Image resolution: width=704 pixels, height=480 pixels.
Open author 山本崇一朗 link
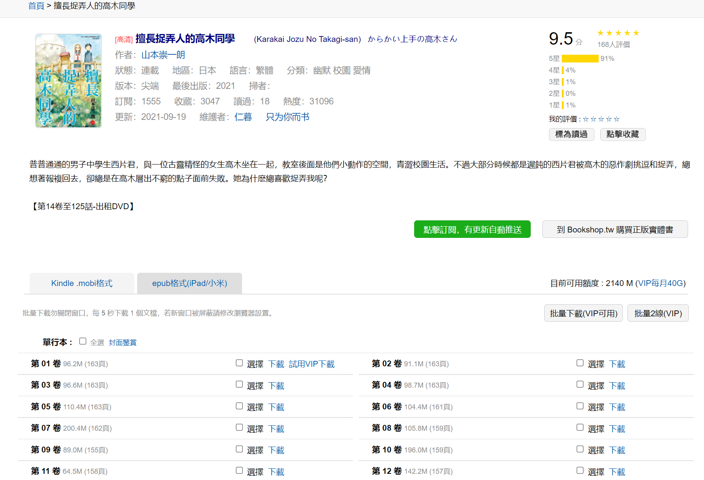coord(163,55)
